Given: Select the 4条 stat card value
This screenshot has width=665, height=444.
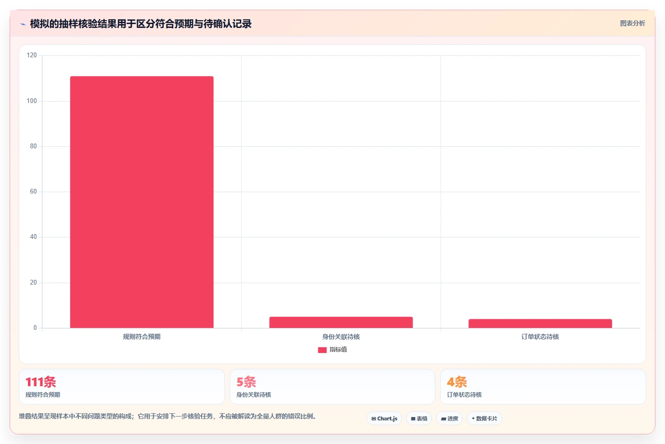Looking at the screenshot, I should click(x=457, y=382).
